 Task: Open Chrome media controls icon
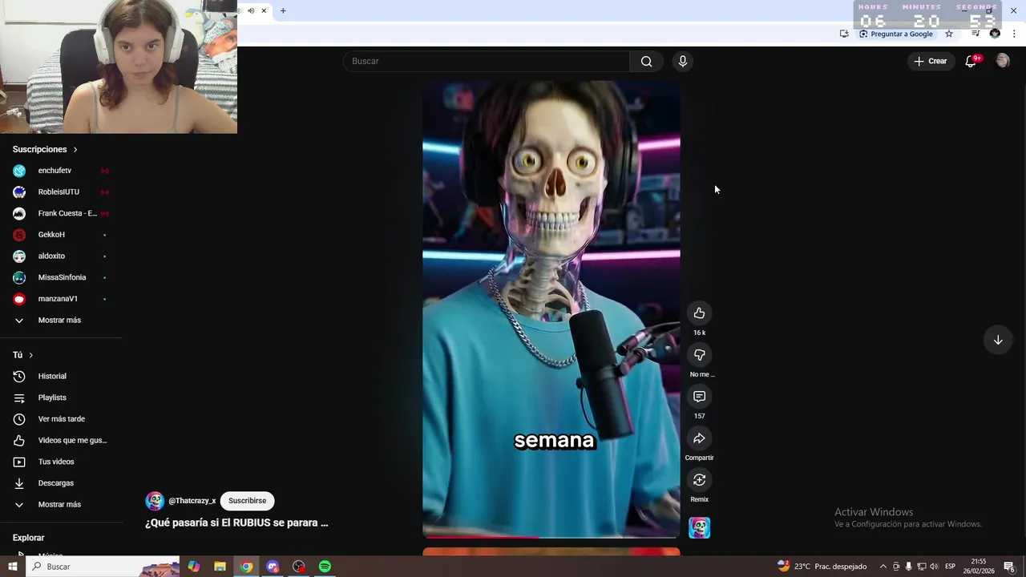pos(976,34)
